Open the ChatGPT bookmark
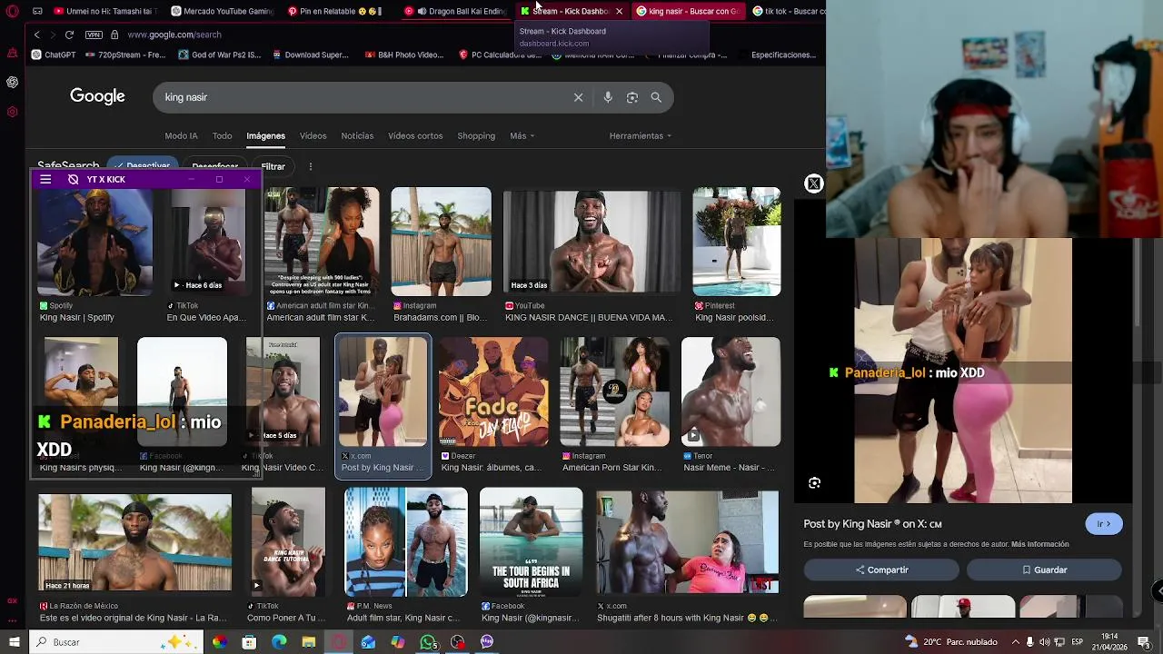1163x654 pixels. [x=54, y=54]
